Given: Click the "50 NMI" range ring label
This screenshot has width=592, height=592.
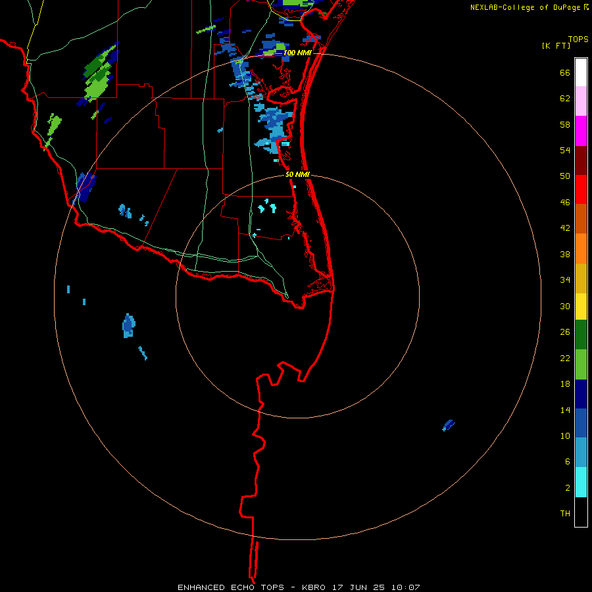Looking at the screenshot, I should tap(297, 174).
